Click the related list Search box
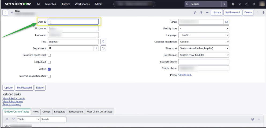This screenshot has width=266, height=128. click(53, 119)
